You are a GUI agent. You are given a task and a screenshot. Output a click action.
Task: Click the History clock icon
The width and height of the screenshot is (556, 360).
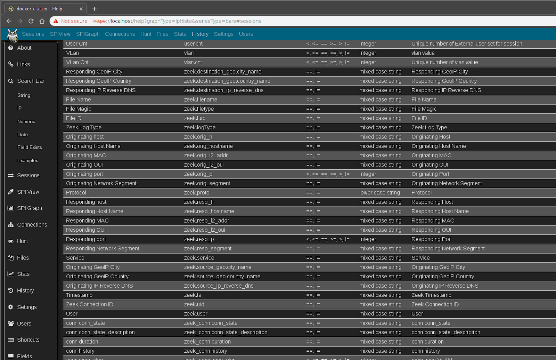10,290
